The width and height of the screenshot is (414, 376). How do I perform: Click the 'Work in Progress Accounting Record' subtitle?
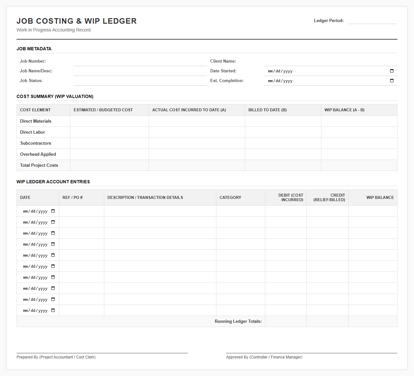click(x=53, y=30)
